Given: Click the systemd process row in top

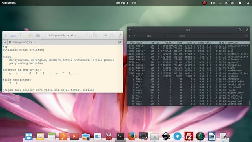Looking at the screenshot, I should tap(188, 76).
